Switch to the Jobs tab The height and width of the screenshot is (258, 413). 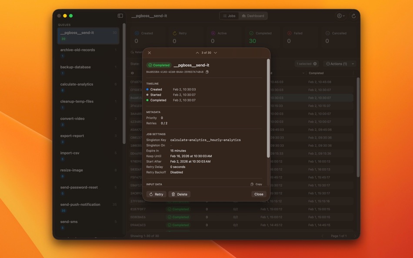[230, 16]
